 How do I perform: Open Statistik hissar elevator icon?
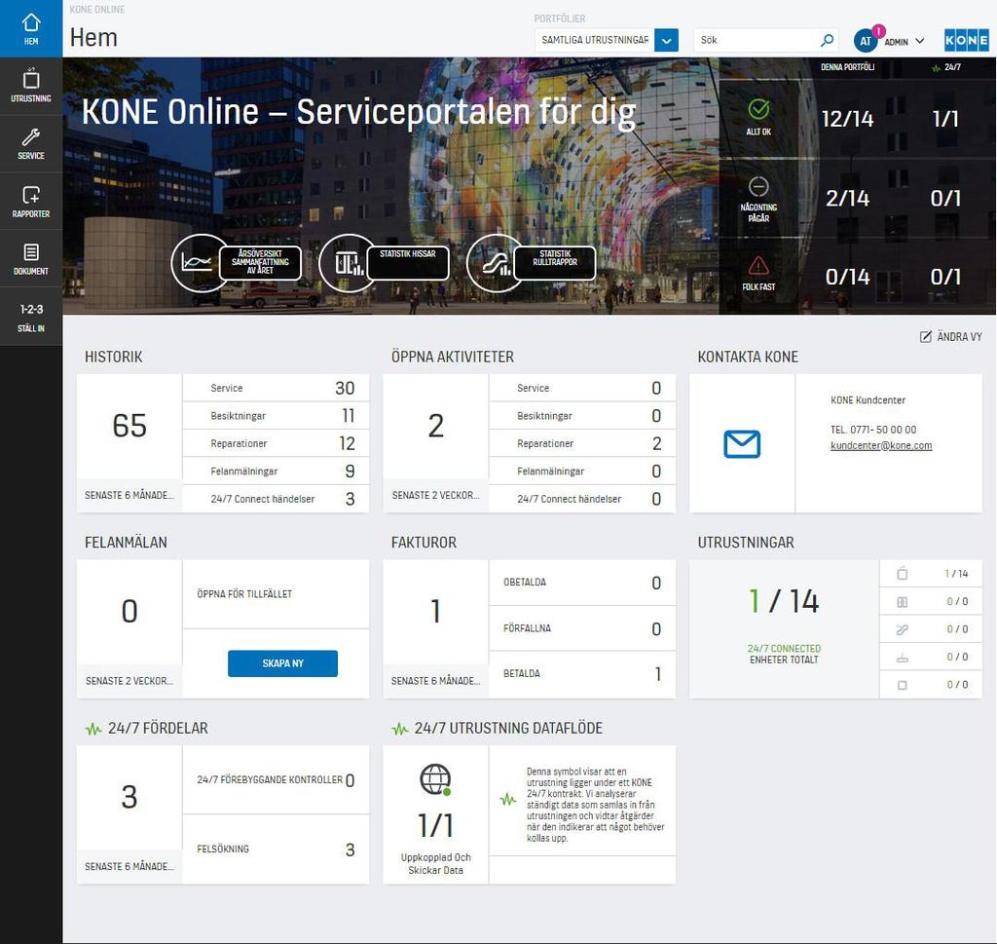pos(348,263)
